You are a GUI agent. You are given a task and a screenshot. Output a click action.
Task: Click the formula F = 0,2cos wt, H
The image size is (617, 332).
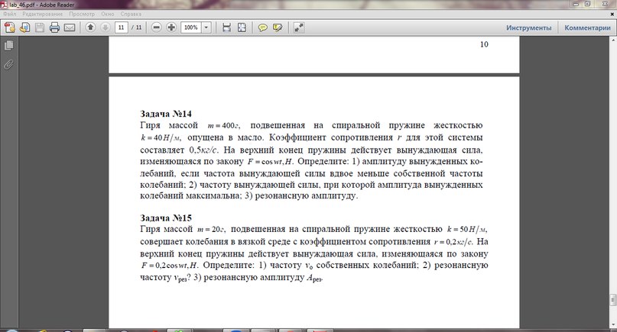click(169, 266)
